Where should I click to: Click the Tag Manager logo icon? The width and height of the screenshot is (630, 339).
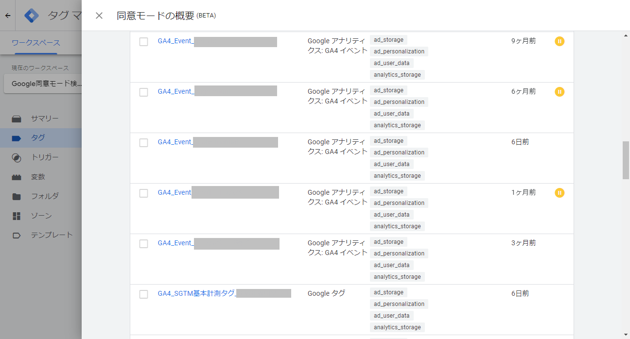click(x=32, y=16)
